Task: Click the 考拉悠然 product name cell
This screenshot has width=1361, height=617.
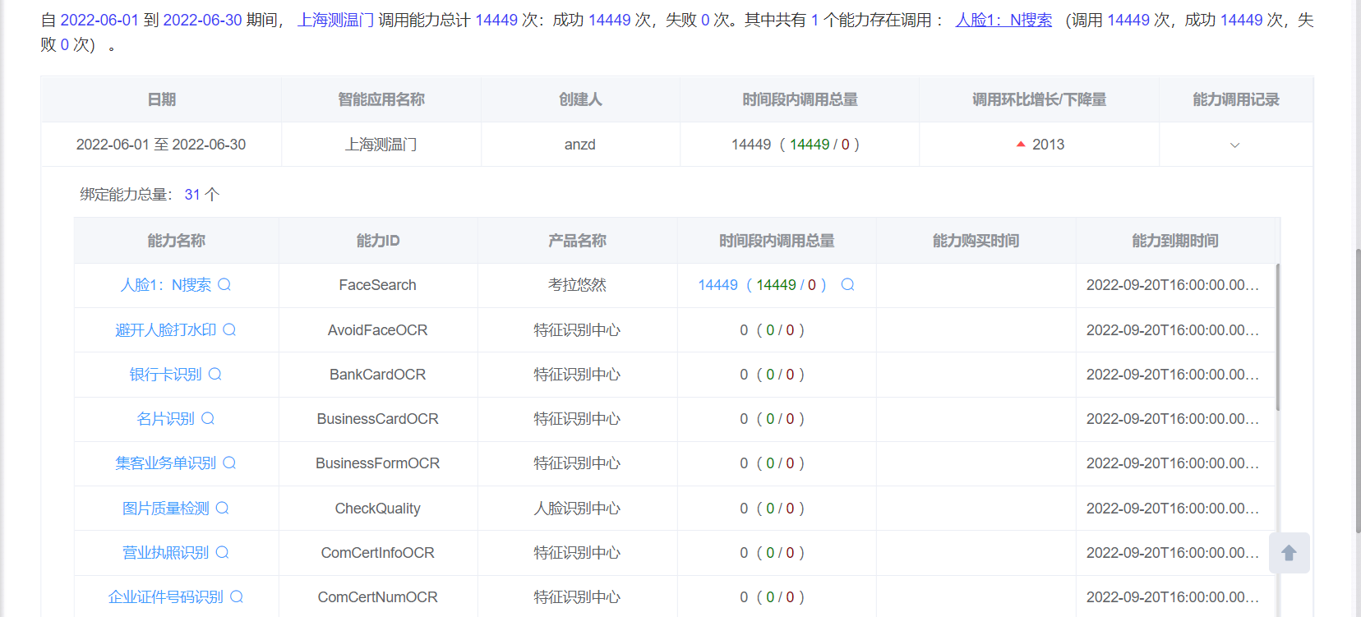Action: (577, 285)
